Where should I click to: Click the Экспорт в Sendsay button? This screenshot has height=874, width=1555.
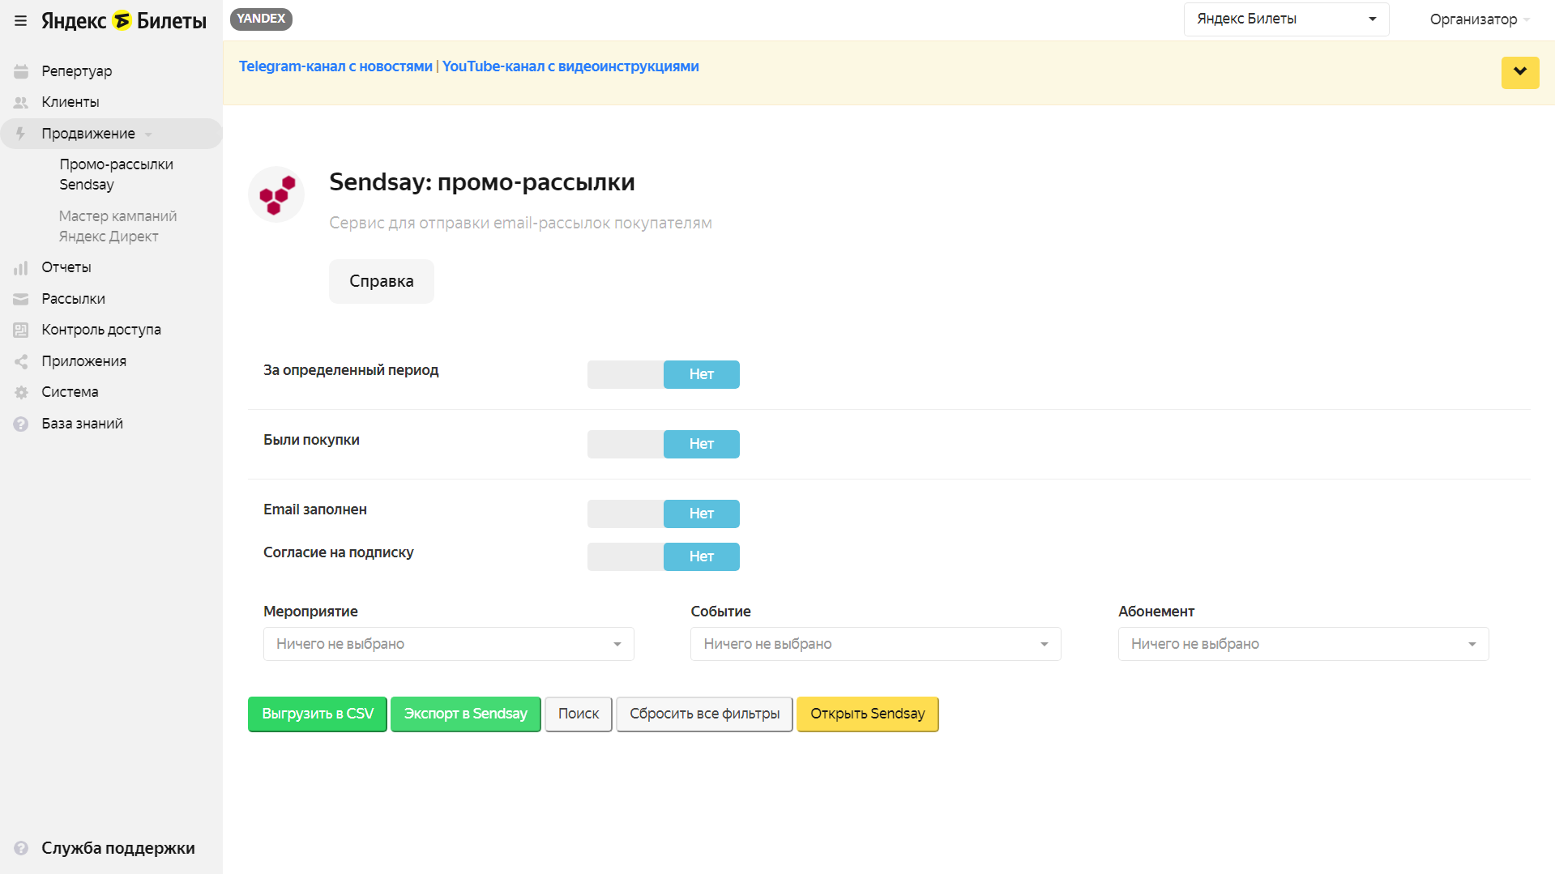tap(465, 714)
